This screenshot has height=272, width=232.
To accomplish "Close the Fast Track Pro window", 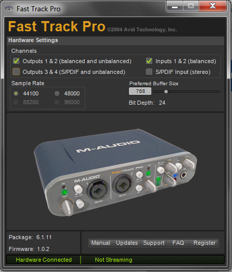I will 213,6.
